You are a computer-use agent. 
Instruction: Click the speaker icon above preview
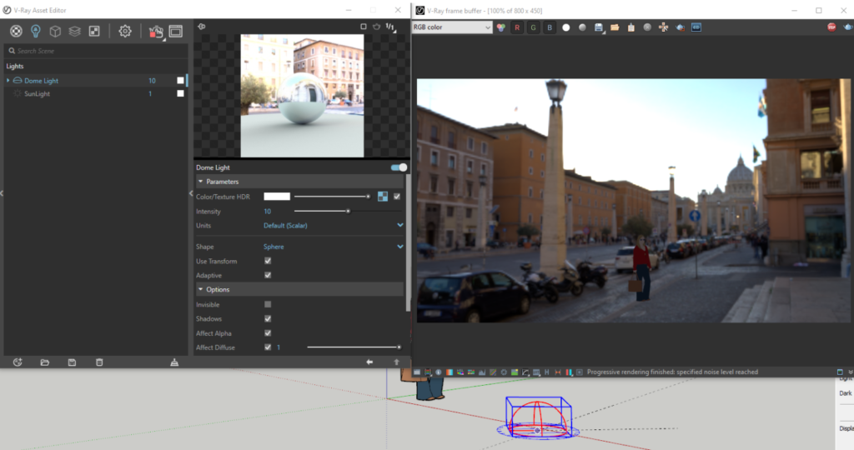pos(202,26)
